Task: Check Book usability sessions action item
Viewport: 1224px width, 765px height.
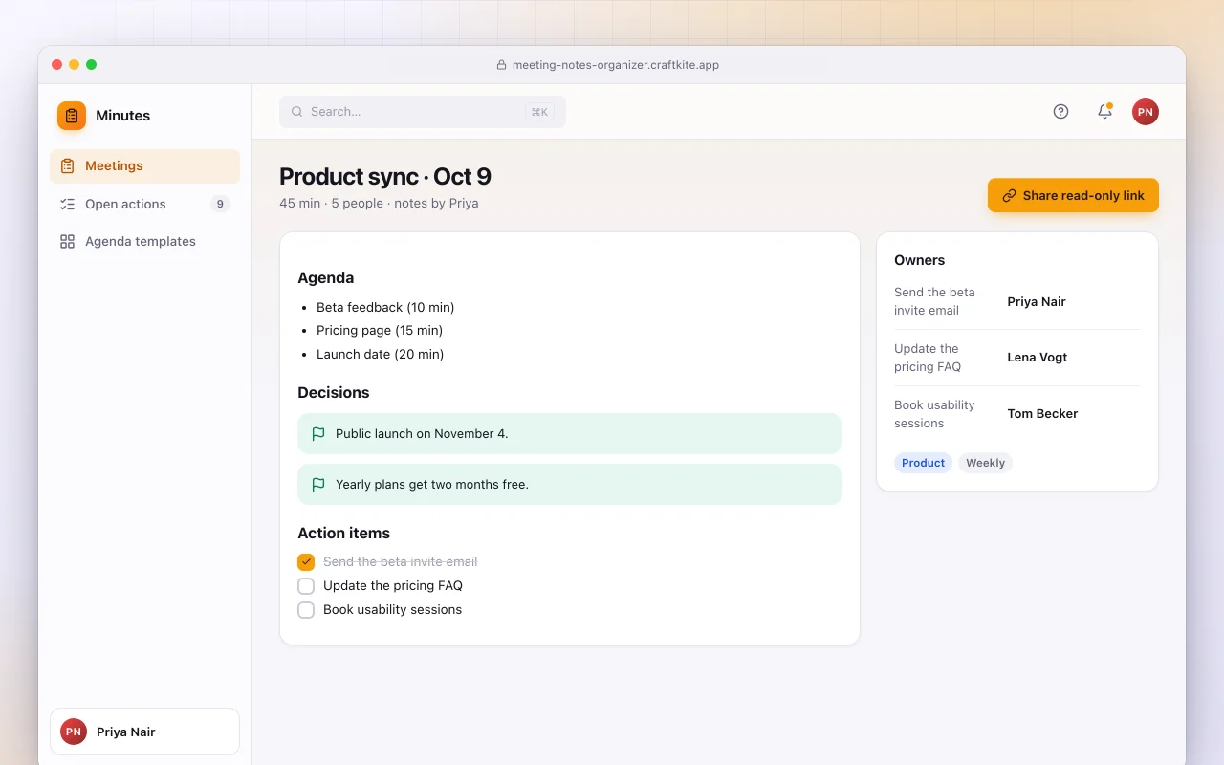Action: point(306,610)
